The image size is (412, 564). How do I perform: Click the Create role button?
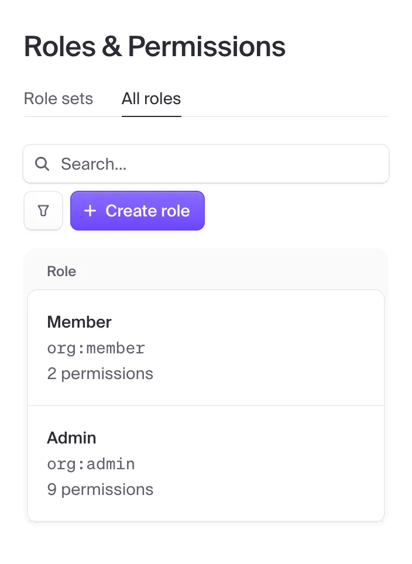click(138, 211)
